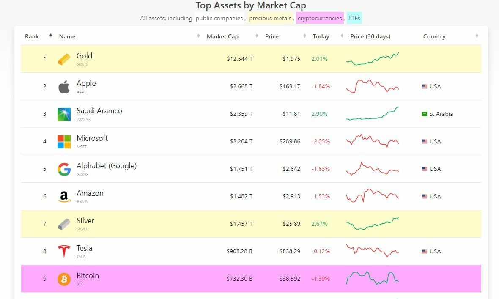
Task: Sort table by Rank column arrow
Action: (x=51, y=36)
